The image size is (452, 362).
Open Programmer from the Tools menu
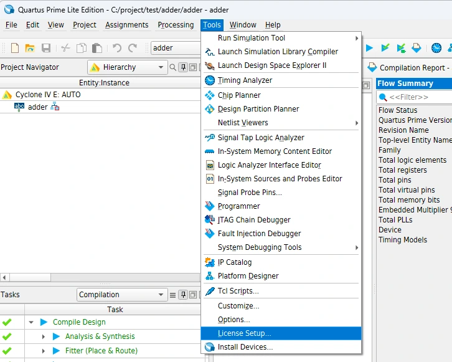click(238, 206)
